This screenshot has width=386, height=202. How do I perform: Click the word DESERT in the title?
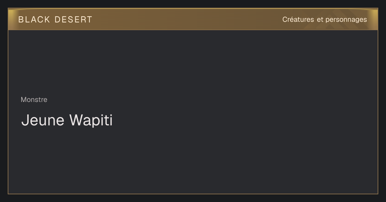[73, 20]
